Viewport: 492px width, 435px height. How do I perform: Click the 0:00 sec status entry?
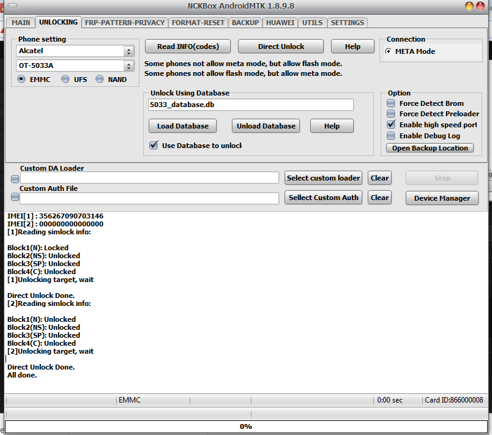[x=390, y=400]
